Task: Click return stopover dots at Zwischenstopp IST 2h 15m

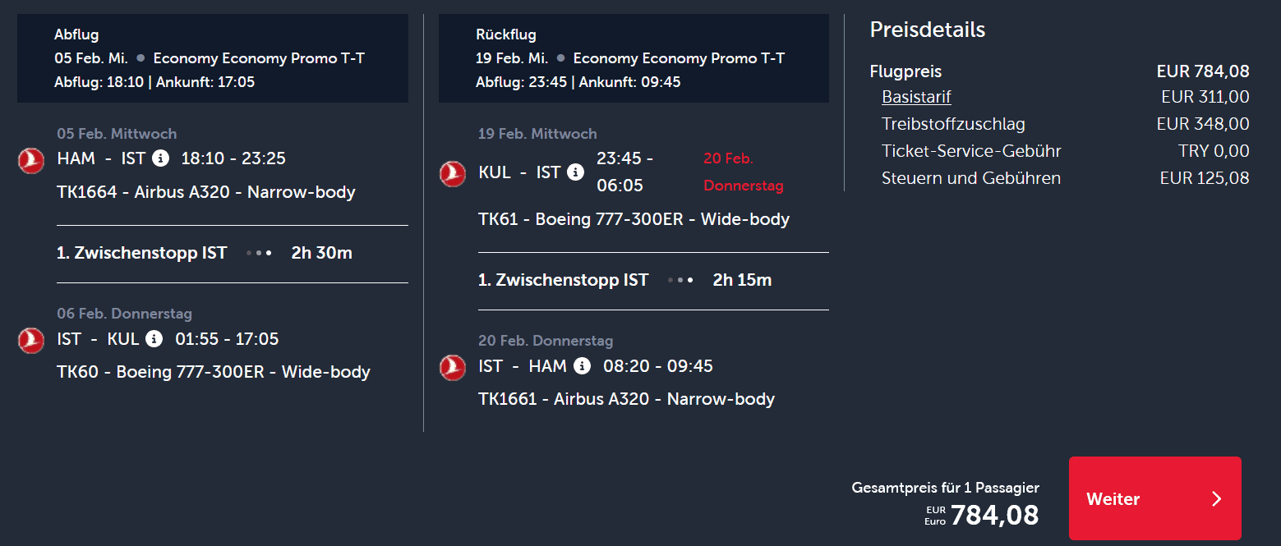Action: 680,281
